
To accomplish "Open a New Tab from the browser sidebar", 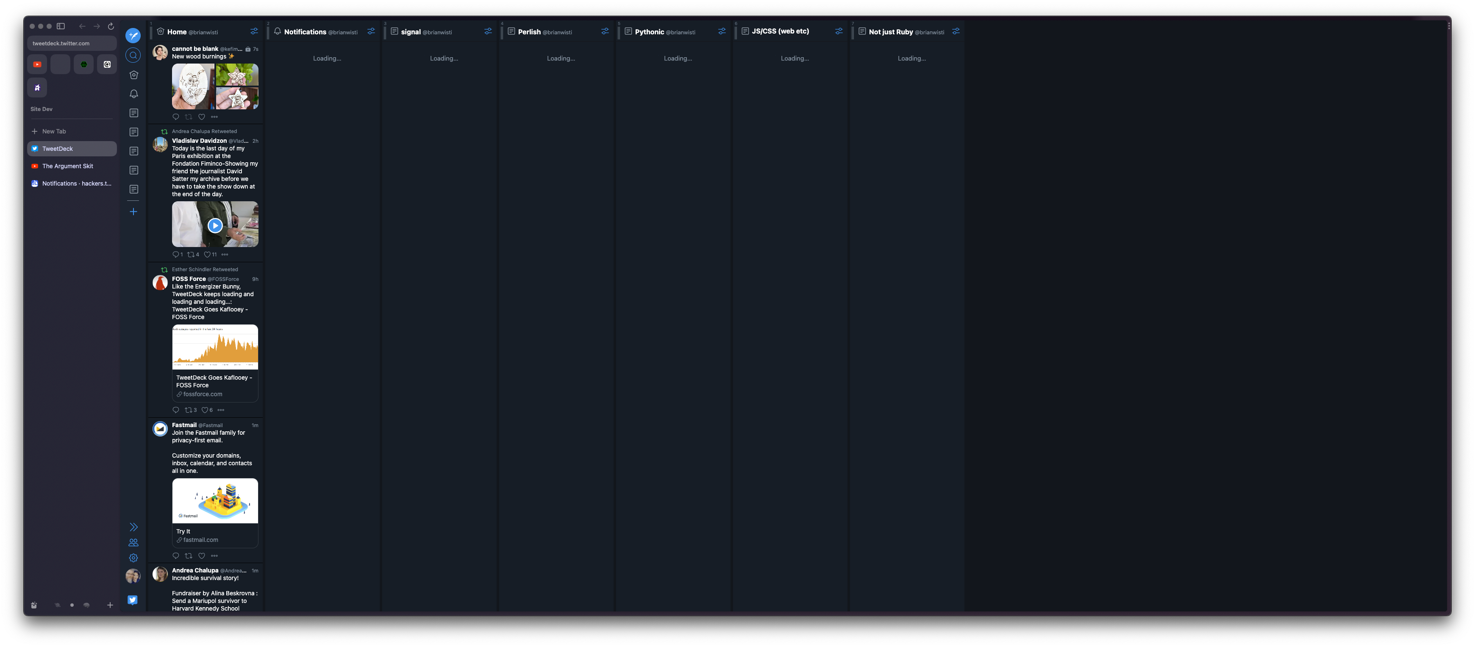I will [x=72, y=131].
